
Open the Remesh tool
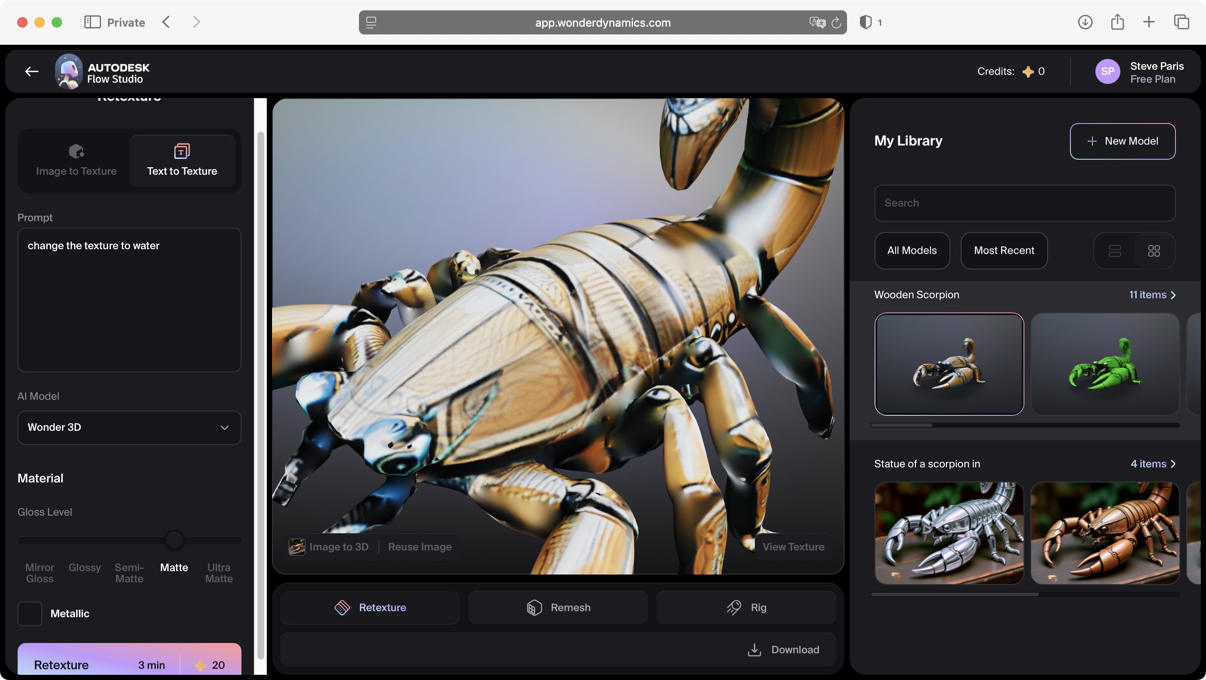coord(557,607)
